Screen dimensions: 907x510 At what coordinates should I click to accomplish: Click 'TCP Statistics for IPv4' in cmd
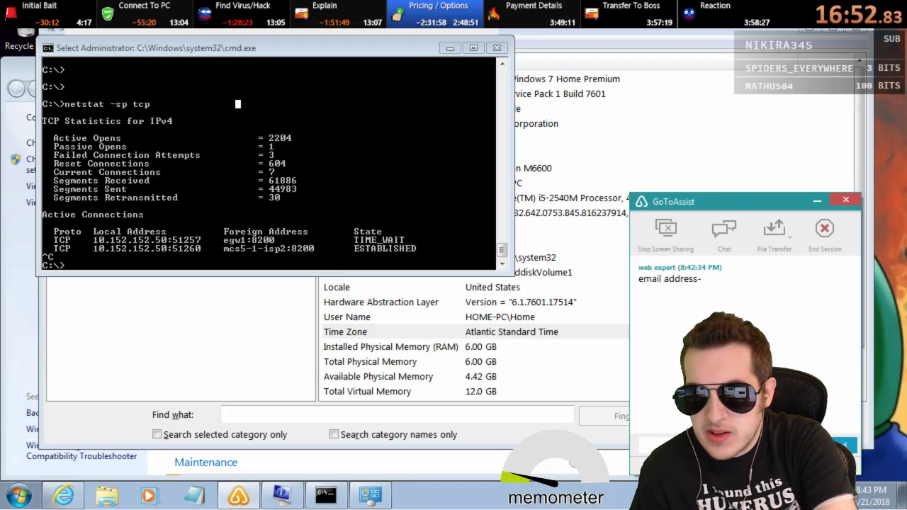coord(108,121)
